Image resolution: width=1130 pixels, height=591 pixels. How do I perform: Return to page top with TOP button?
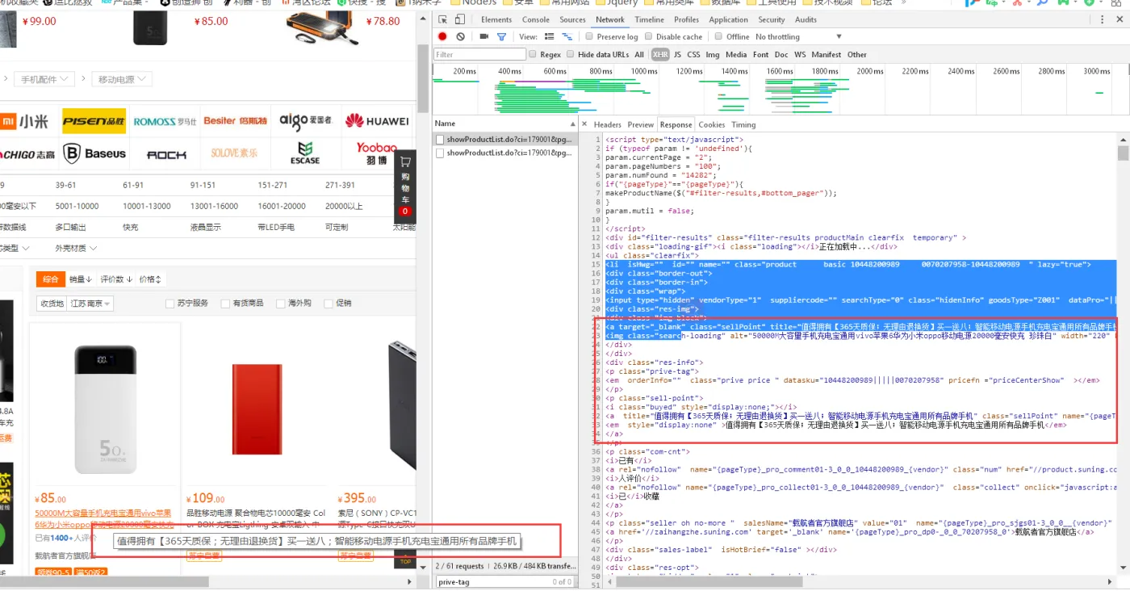(405, 558)
